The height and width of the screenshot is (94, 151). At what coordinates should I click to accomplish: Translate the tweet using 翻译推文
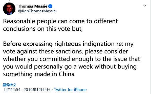click(10, 85)
